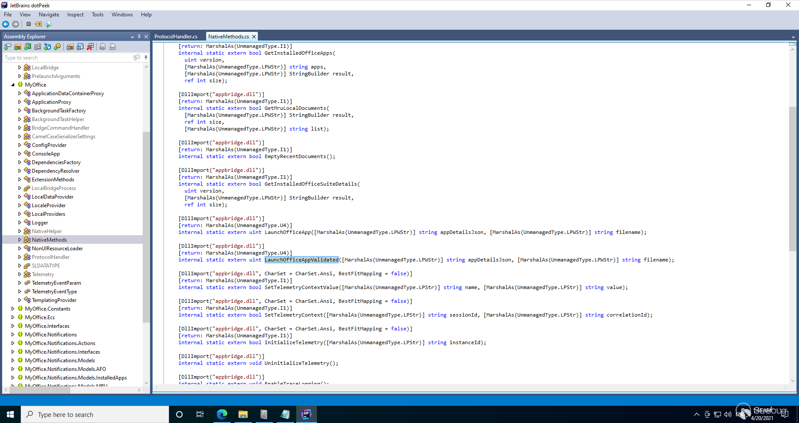Switch to the ProtocolHandler.cs tab
This screenshot has height=423, width=799.
tap(176, 37)
